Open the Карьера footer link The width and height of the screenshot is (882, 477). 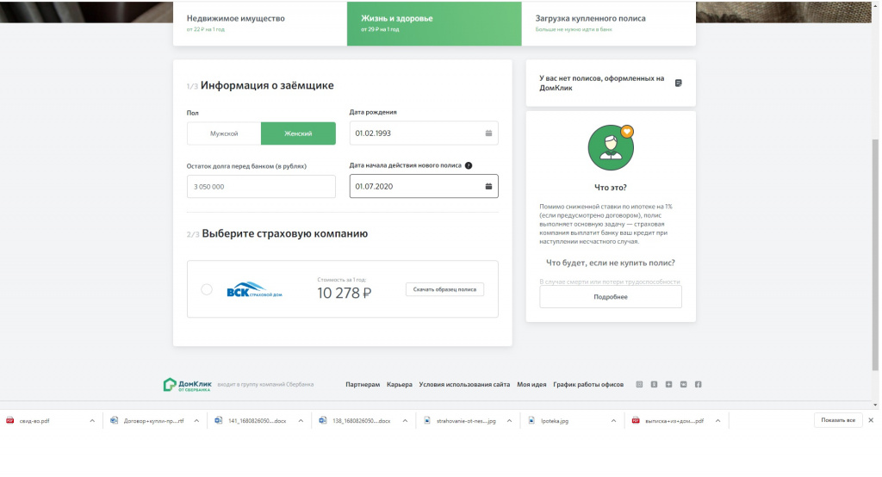(x=400, y=385)
